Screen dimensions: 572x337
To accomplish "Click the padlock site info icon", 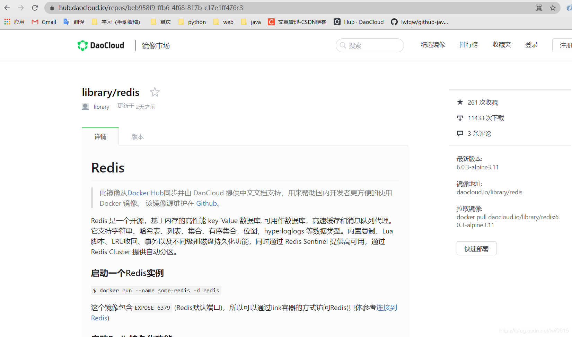I will coord(52,8).
